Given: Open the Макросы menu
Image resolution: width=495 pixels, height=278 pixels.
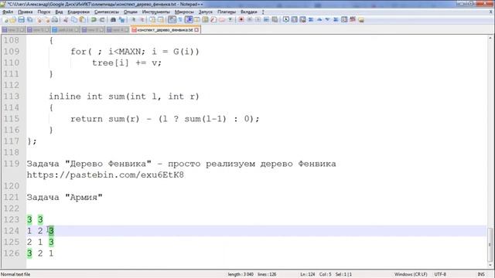Looking at the screenshot, I should point(184,12).
